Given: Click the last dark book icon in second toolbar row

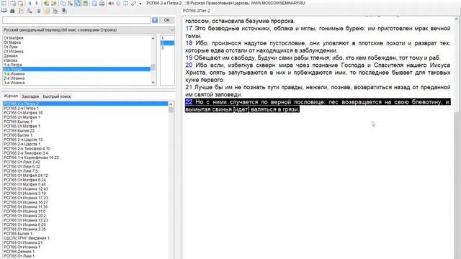Looking at the screenshot, I should click(x=64, y=11).
